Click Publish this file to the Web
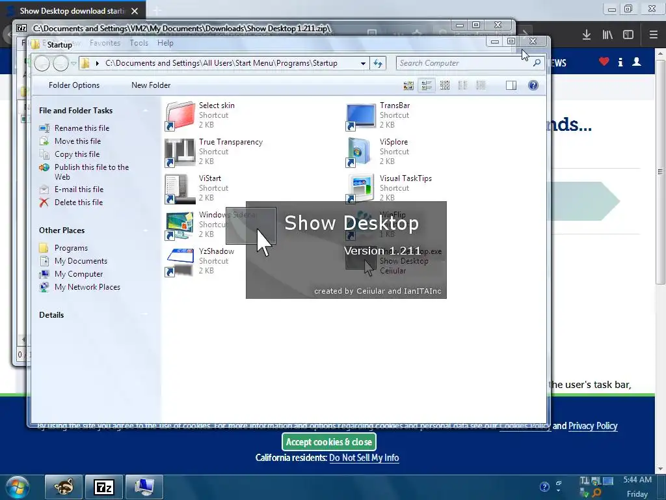 point(91,172)
